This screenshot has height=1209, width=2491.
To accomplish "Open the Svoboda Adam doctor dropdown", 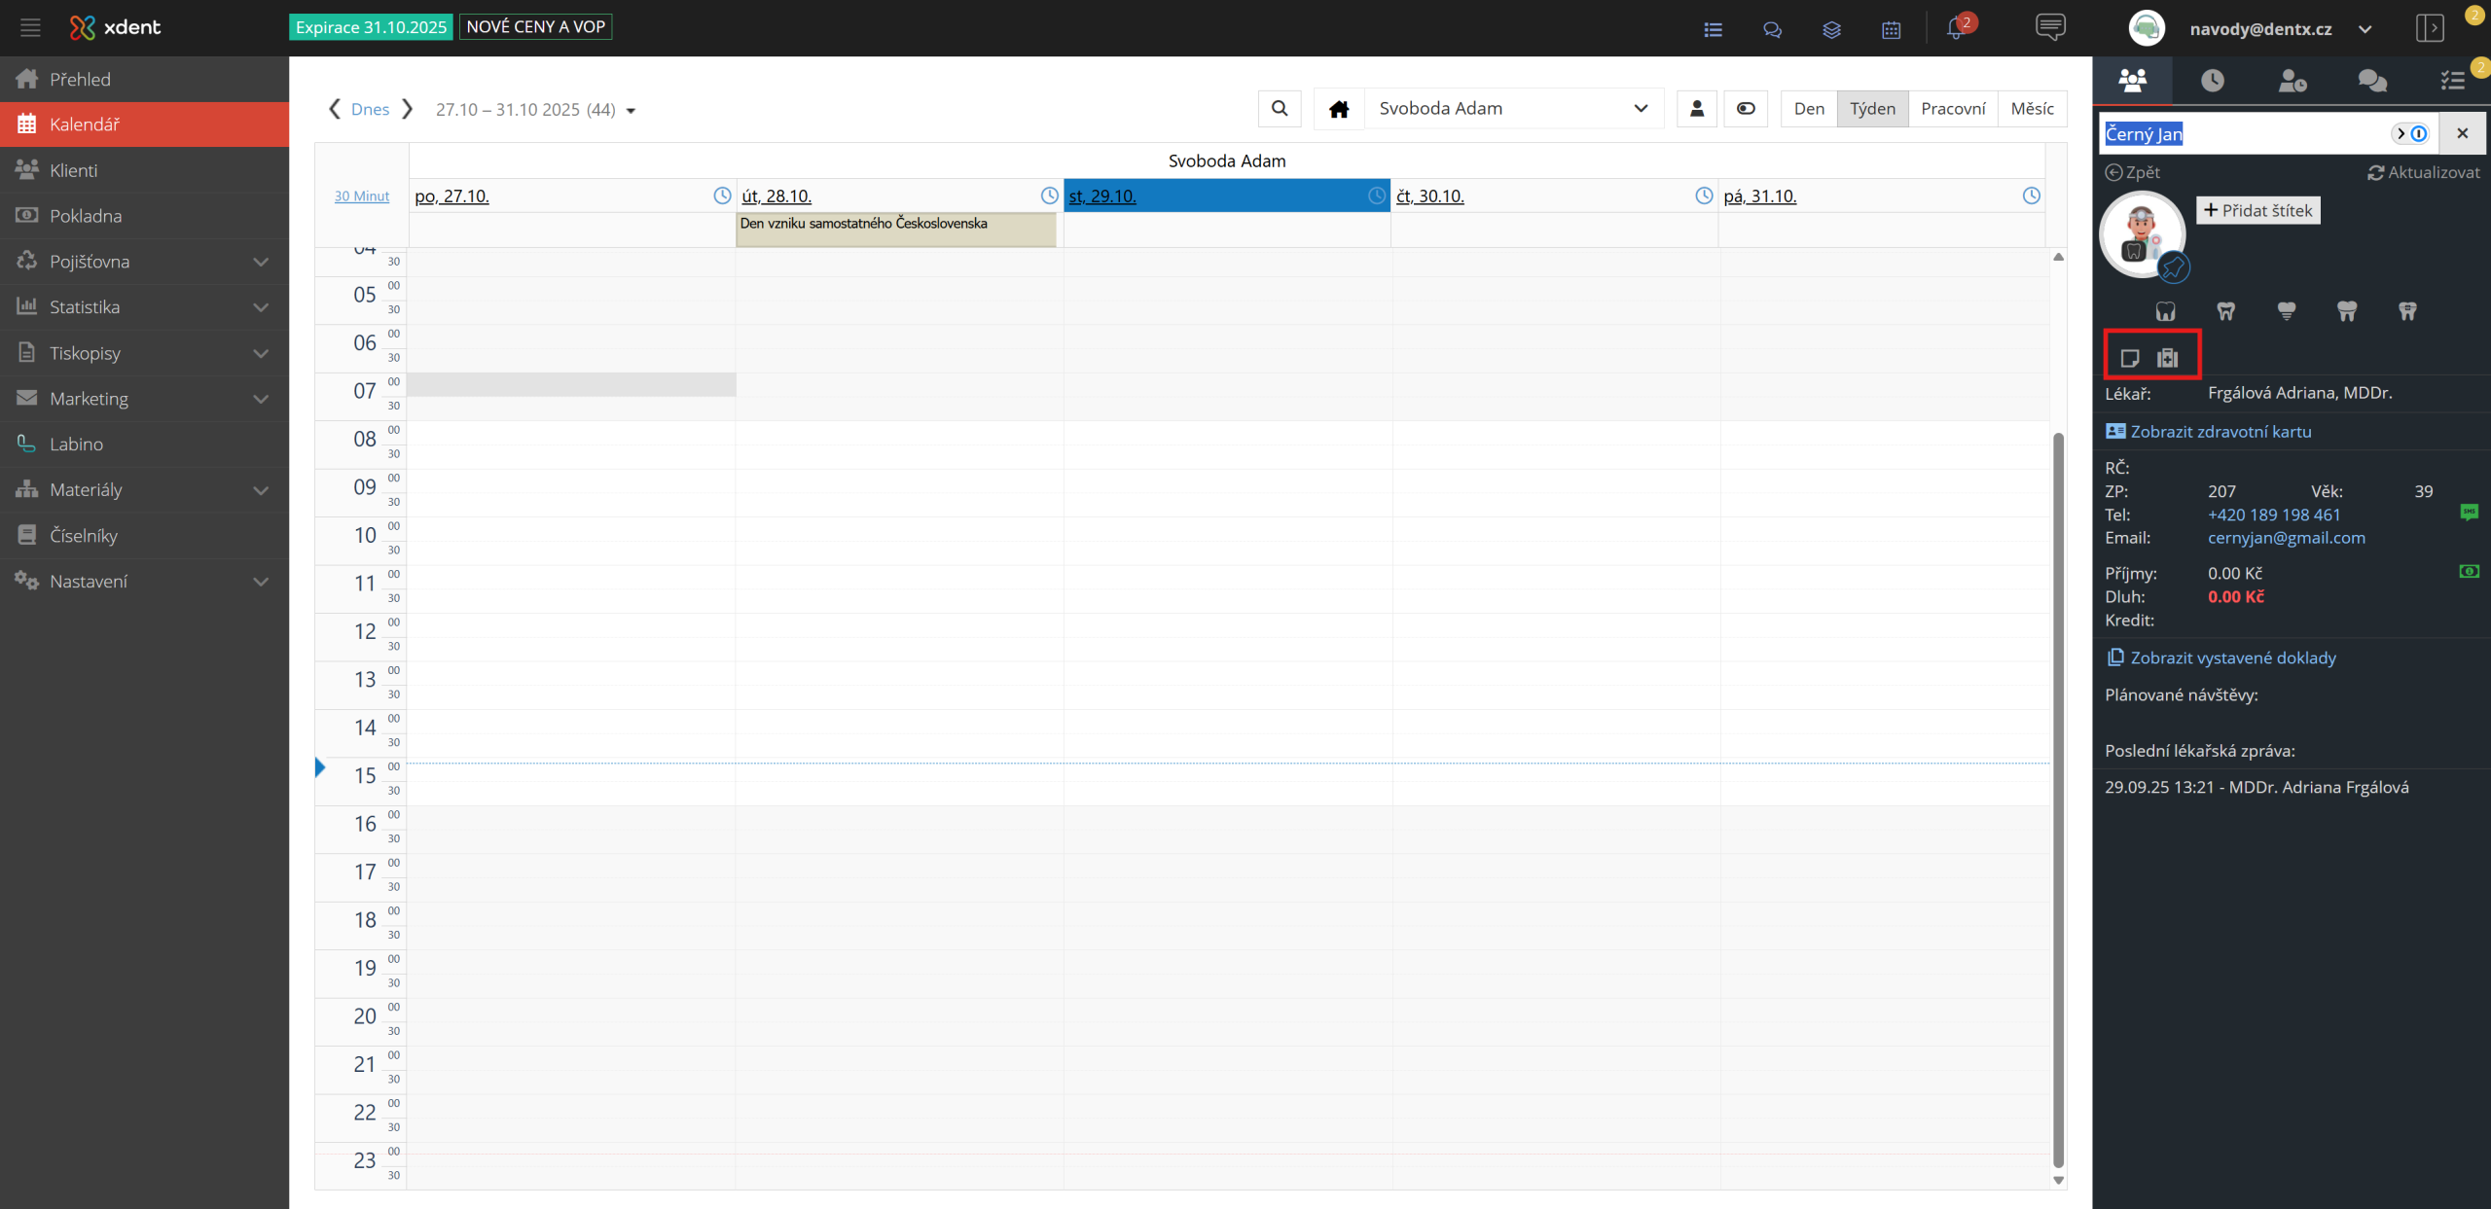I will point(1513,109).
